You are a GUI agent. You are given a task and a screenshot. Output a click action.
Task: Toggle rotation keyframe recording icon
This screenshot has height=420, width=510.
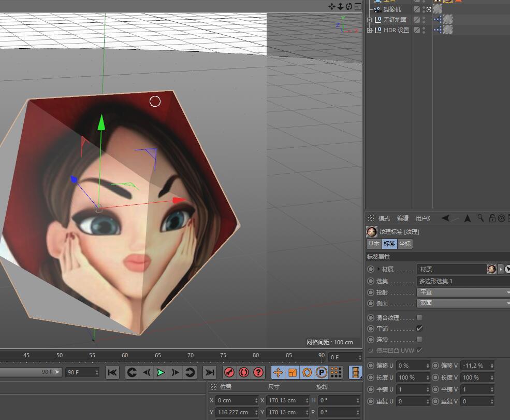307,372
